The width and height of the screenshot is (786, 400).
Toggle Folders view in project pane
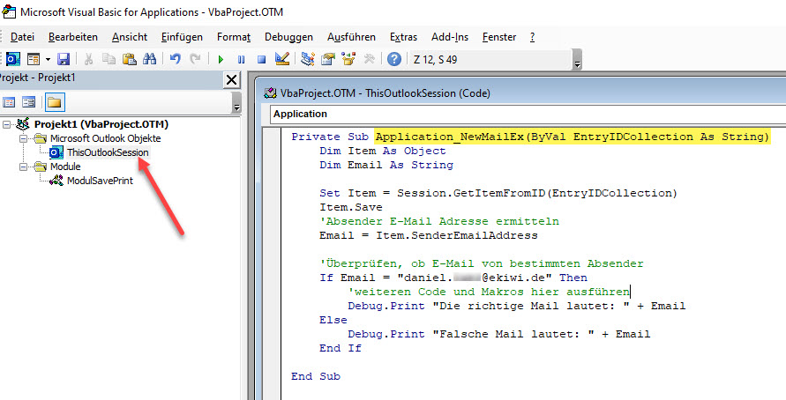[54, 102]
